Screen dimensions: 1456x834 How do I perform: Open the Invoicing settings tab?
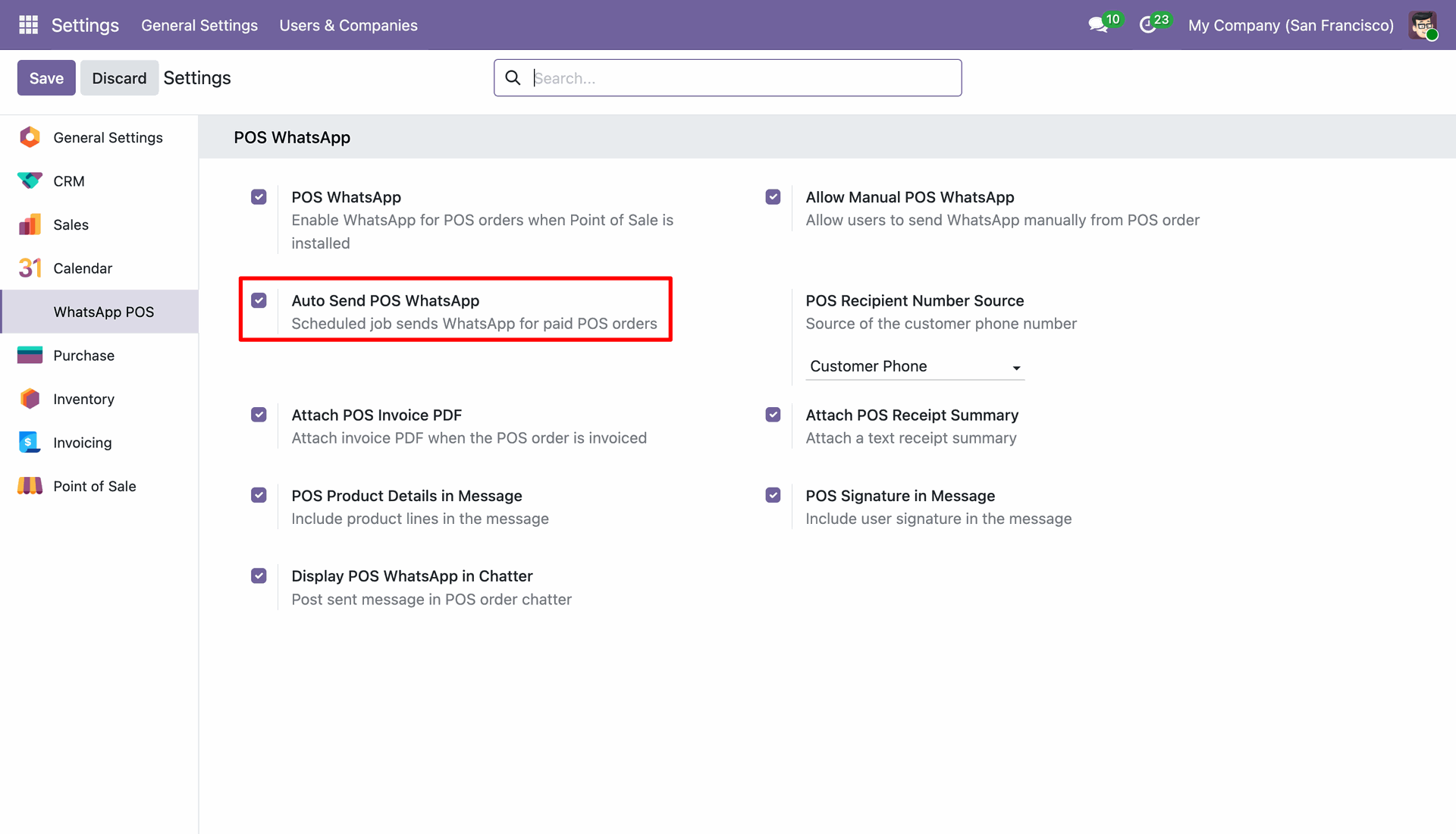[x=99, y=443]
